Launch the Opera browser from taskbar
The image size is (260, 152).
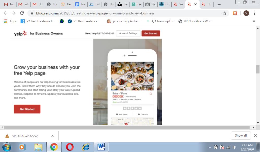pos(70,147)
